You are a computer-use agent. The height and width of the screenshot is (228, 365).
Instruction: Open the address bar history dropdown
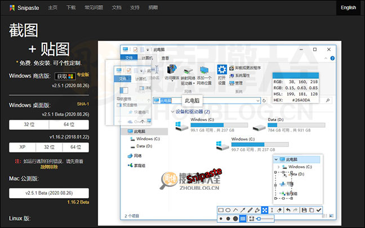coord(257,101)
